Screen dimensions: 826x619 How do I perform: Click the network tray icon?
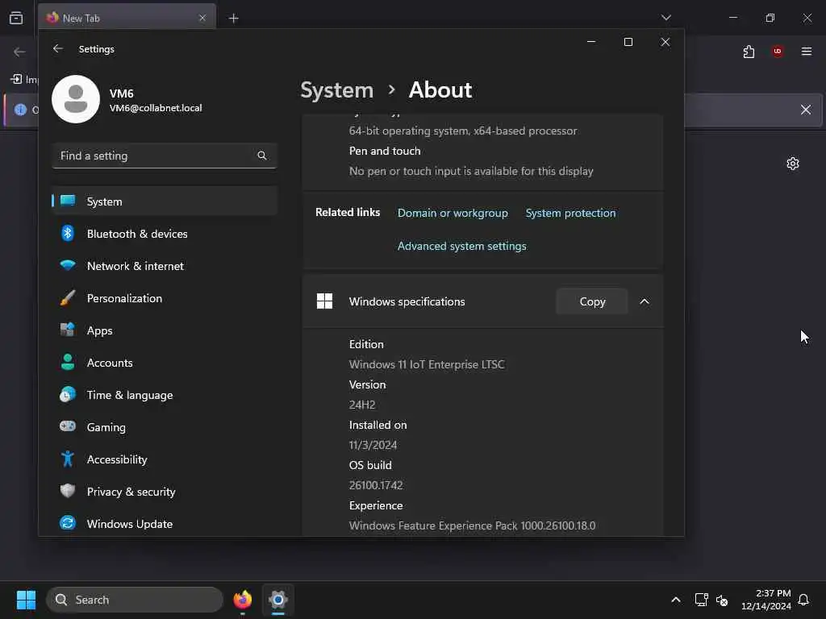point(701,600)
